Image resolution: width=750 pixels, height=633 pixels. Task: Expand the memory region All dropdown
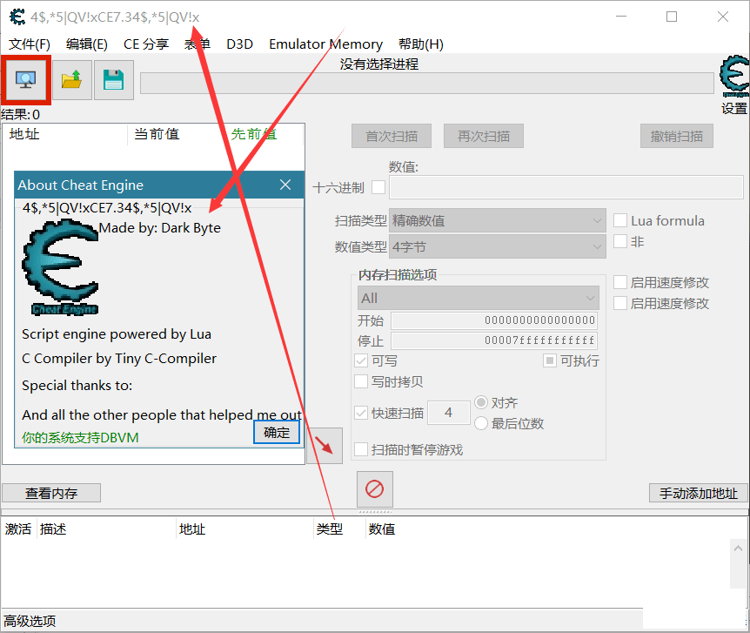(x=479, y=298)
